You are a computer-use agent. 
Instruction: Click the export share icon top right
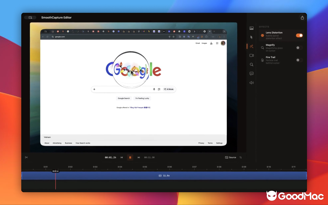[x=302, y=17]
